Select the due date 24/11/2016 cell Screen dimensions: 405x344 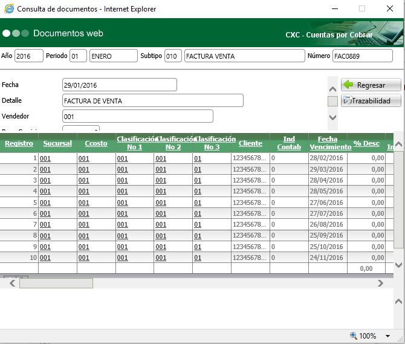(328, 258)
